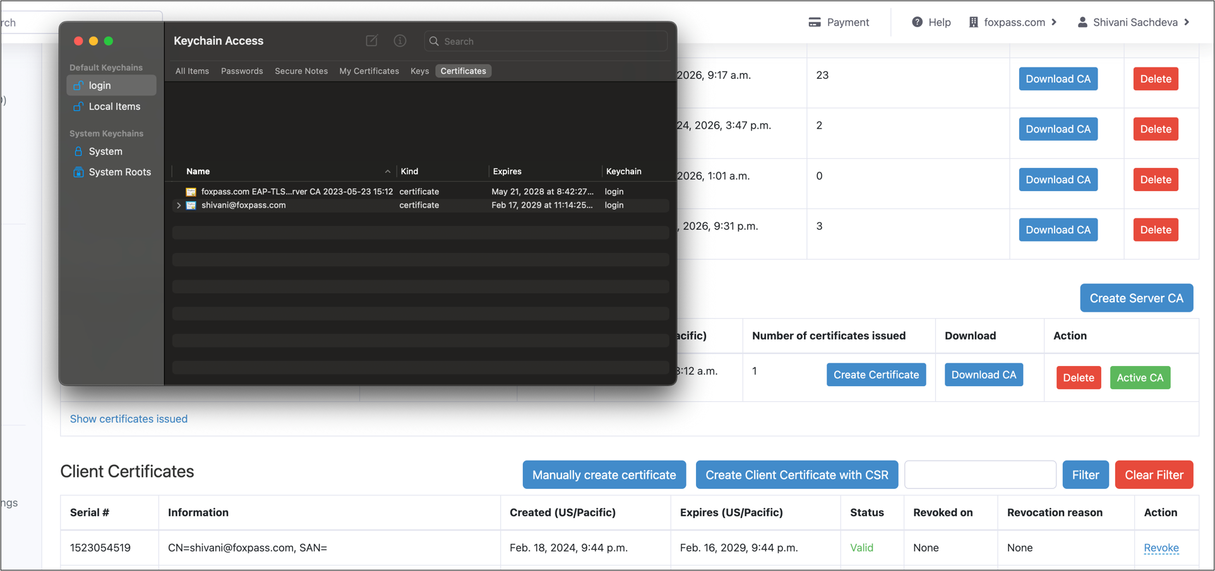
Task: Click Delete in the 3:47 p.m. row
Action: coord(1156,129)
